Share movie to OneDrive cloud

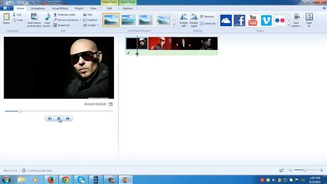(226, 20)
